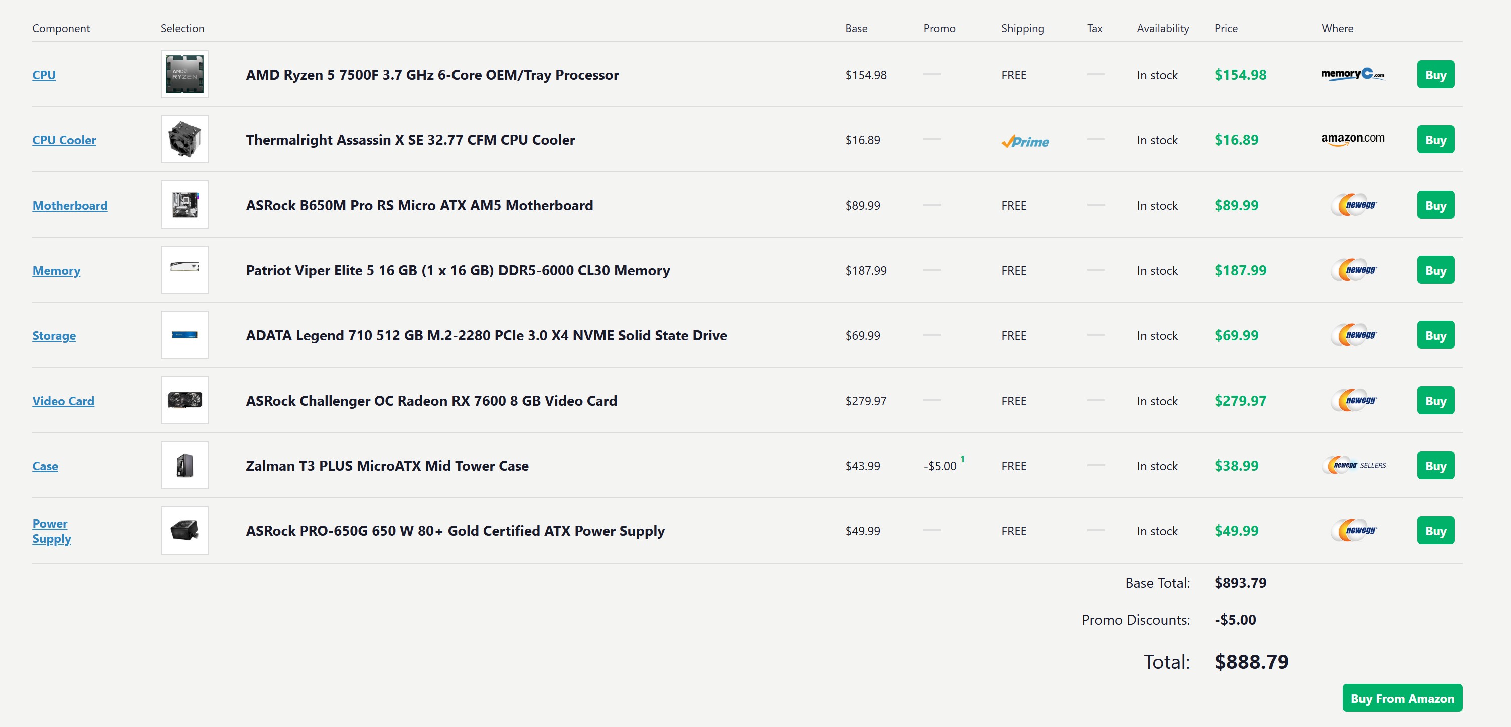Open Patriot Viper Elite 5 product name
Screen dimensions: 1511x727
click(x=458, y=270)
